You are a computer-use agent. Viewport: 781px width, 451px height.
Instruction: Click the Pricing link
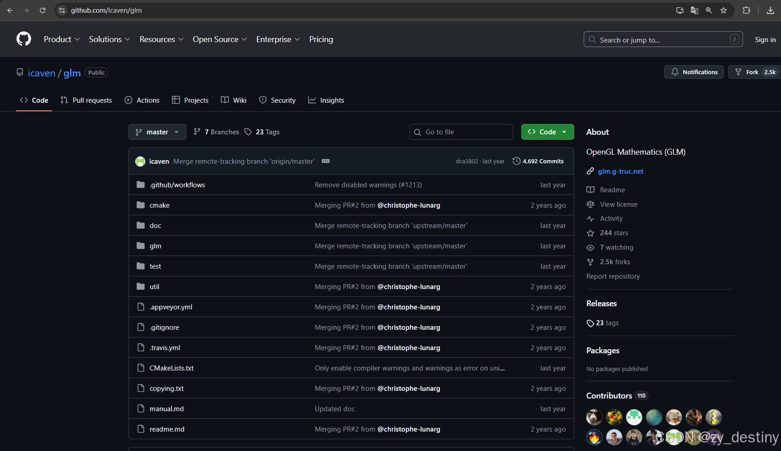point(321,39)
